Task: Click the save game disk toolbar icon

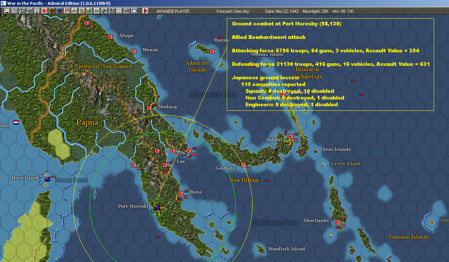Action: pos(7,11)
